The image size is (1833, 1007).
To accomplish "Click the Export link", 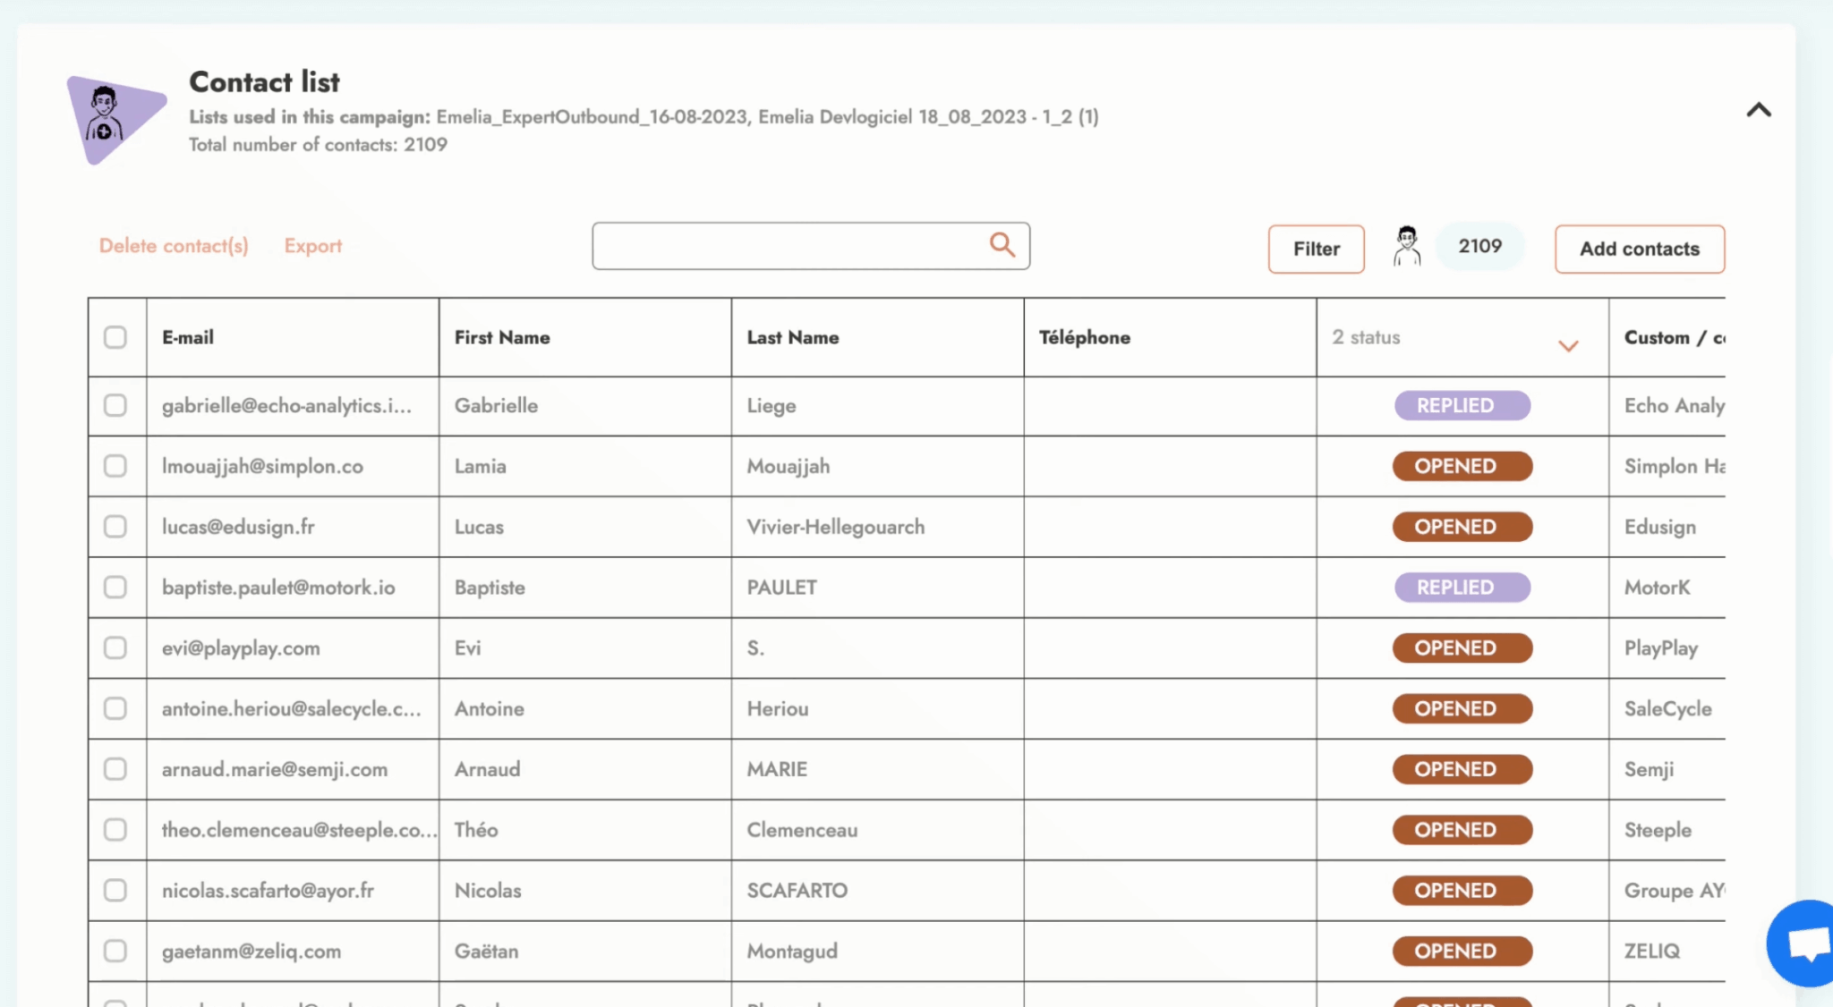I will (x=312, y=246).
